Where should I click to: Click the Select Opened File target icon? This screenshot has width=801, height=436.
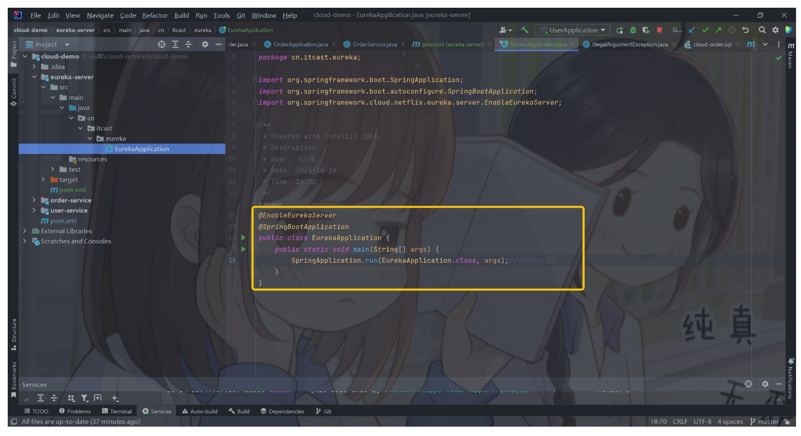pos(162,44)
